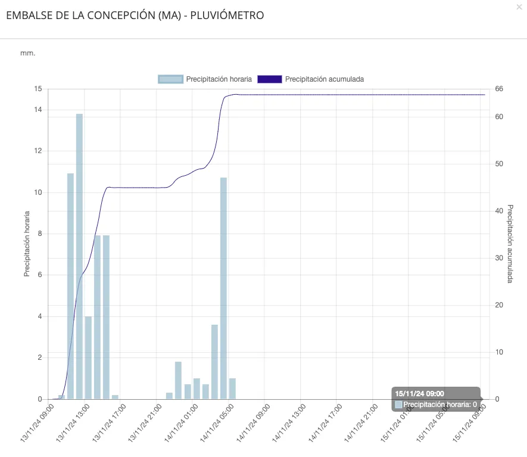Screen dimensions: 527x457
Task: Hide the series via 'Precipitación acumulada' legend text
Action: tap(324, 79)
